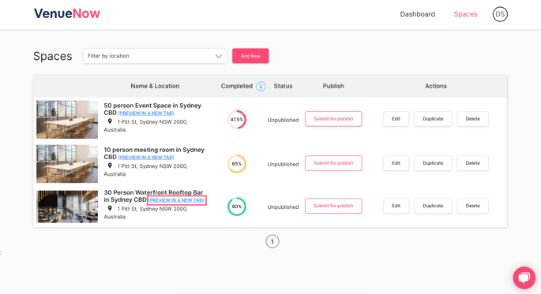Viewport: 541px width, 294px height.
Task: Open Spaces in the top navigation
Action: click(x=465, y=14)
